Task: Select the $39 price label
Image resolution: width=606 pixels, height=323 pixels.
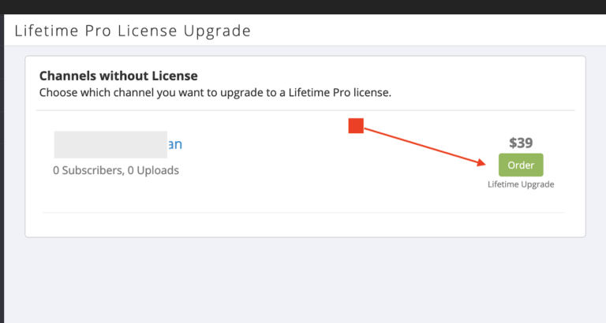Action: [x=521, y=143]
